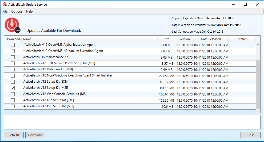264x142 pixels.
Task: Enable Self-Service Portal Setup Kit download
Action: (13, 63)
